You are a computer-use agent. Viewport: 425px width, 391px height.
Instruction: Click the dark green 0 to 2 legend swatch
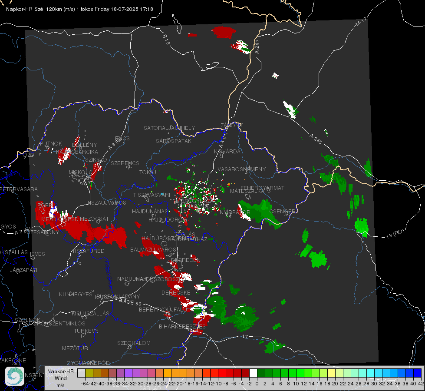coord(261,373)
